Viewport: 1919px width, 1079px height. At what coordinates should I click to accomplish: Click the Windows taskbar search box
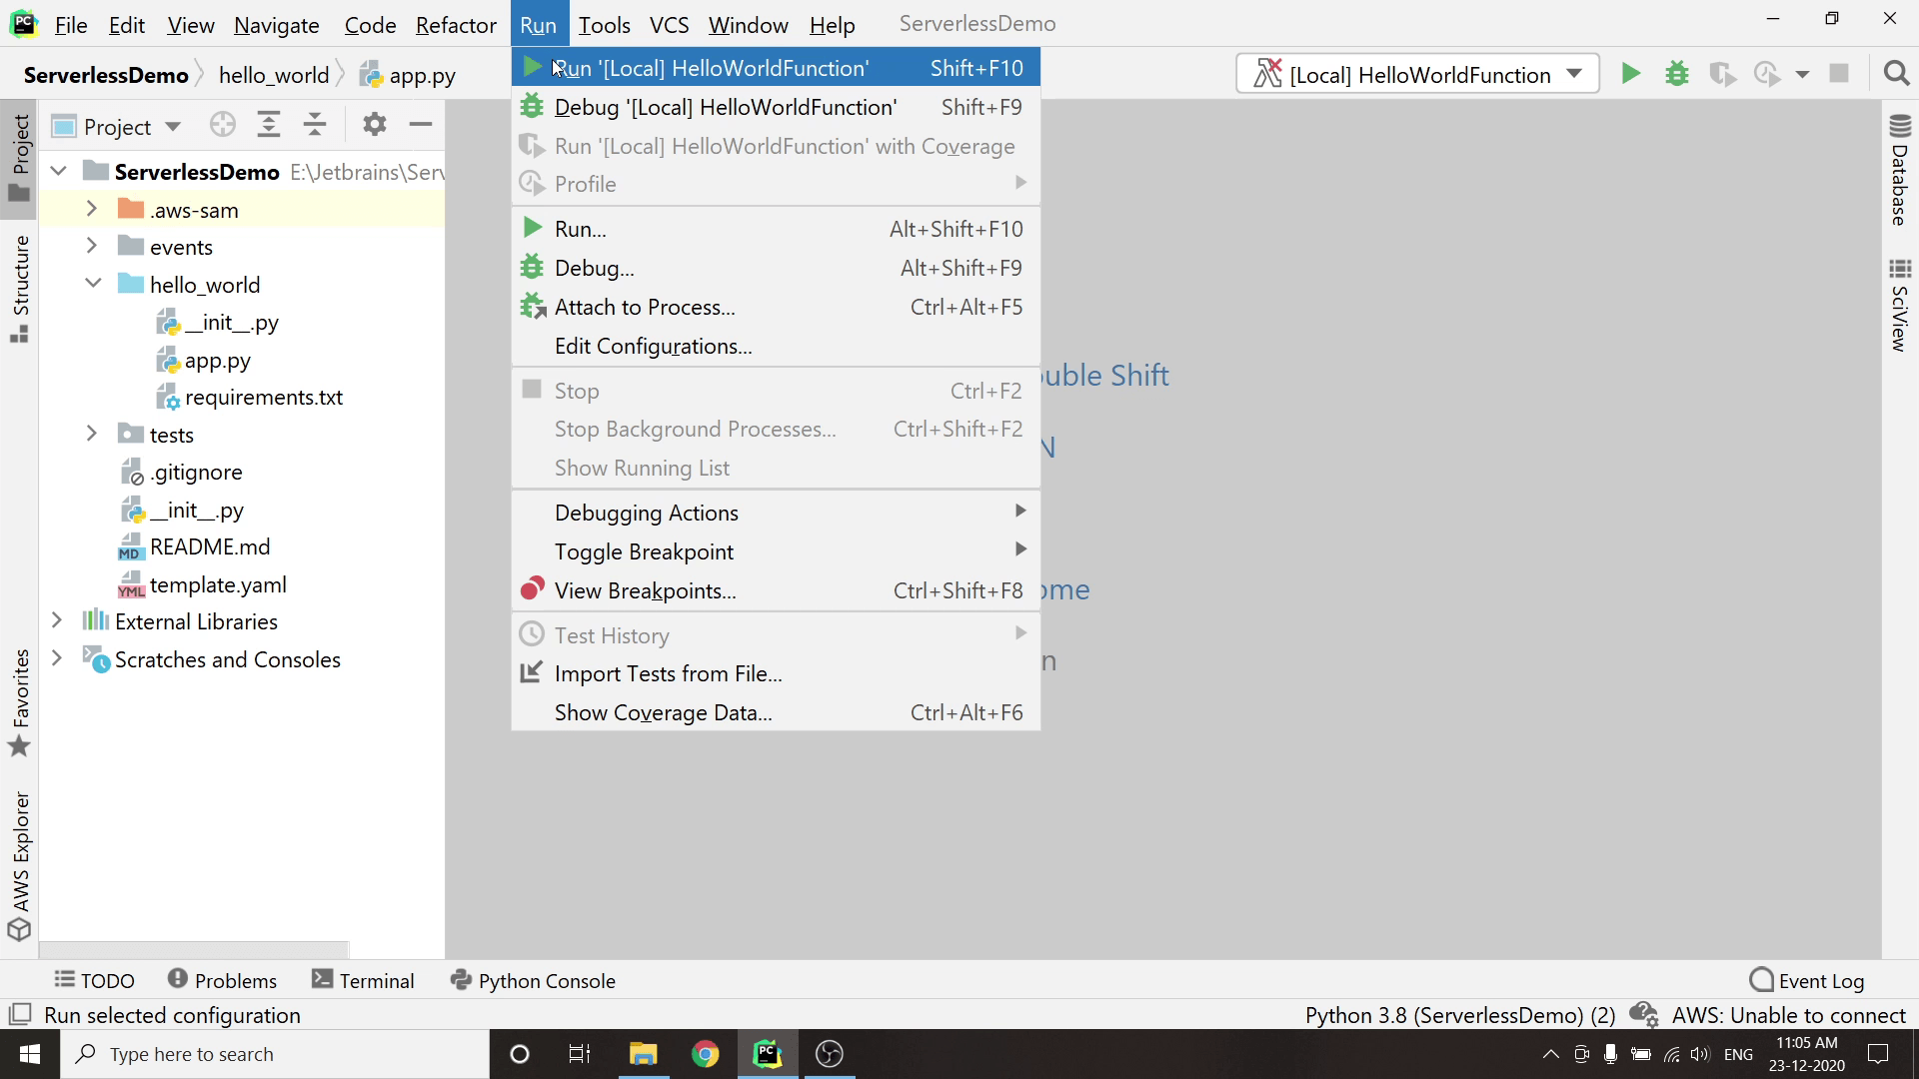pyautogui.click(x=275, y=1054)
